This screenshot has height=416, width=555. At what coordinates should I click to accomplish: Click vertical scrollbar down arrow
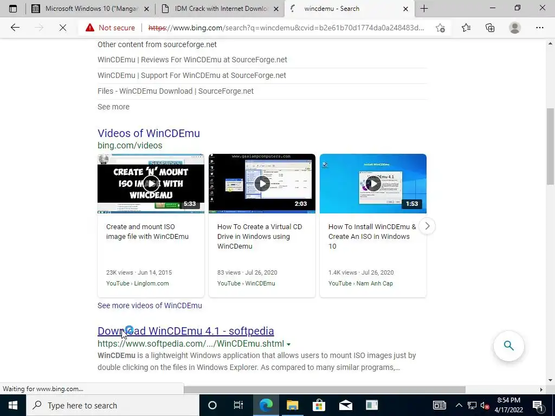(x=550, y=381)
